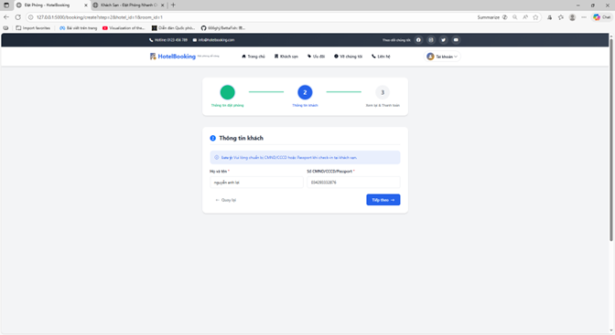Click the icon left of Import favorites
Screen dimensions: 615x335
click(x=5, y=27)
